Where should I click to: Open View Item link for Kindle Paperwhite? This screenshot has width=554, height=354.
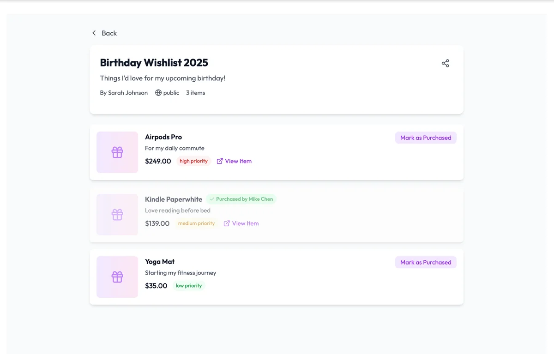click(x=245, y=223)
